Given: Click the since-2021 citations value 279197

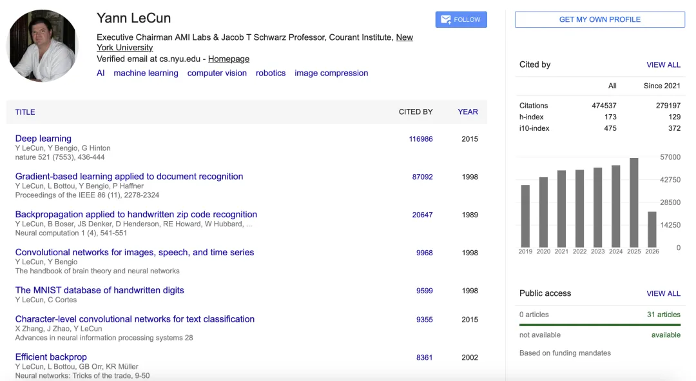Looking at the screenshot, I should click(x=668, y=106).
